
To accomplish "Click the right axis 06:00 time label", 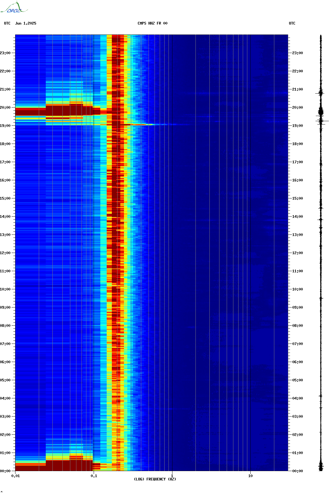I will (298, 362).
